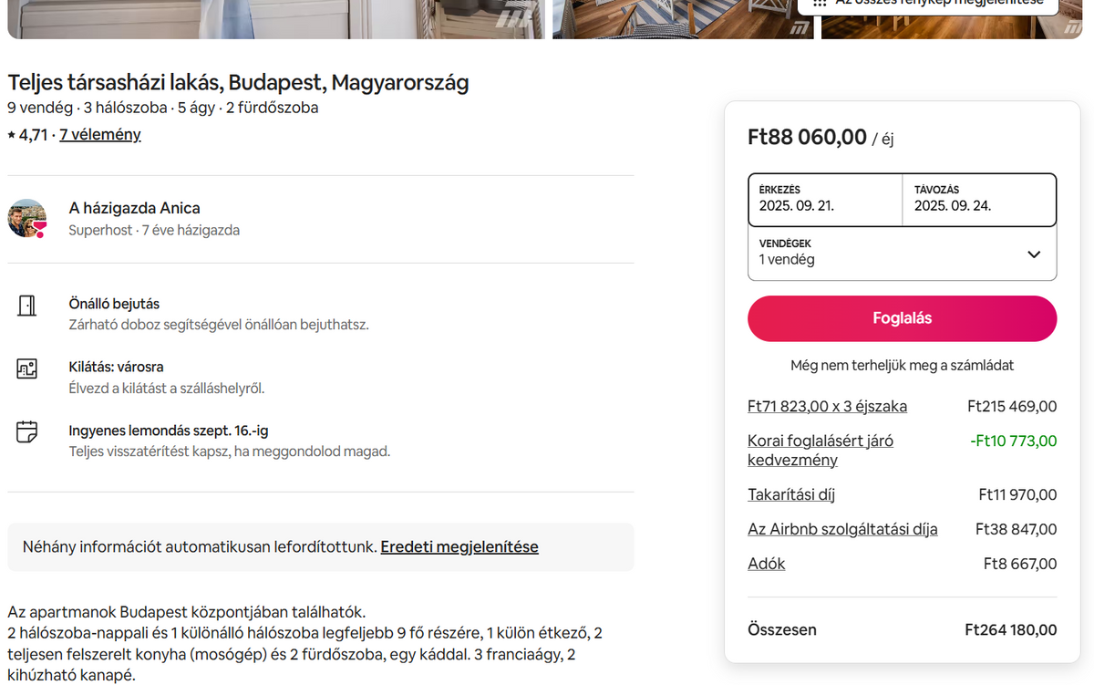Click the star rating icon beside 4,71
1094x685 pixels.
point(12,135)
